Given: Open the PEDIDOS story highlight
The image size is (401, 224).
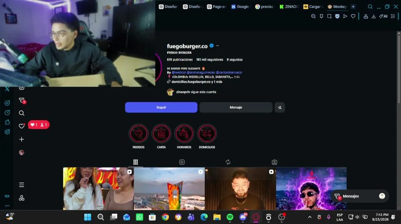Looking at the screenshot, I should coord(138,134).
